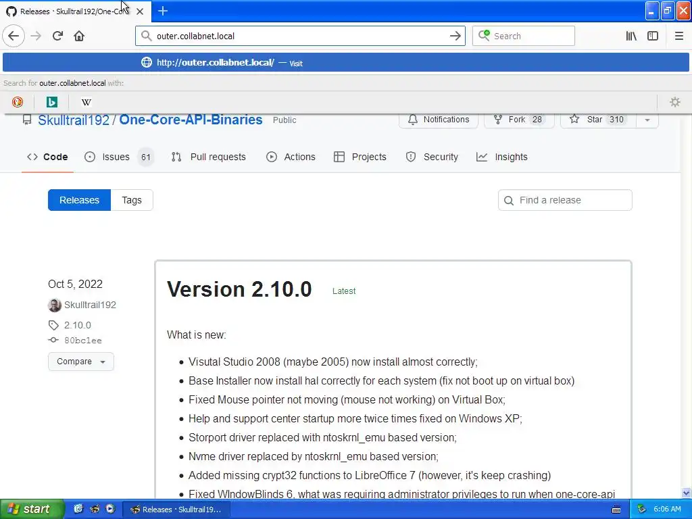This screenshot has width=692, height=519.
Task: Open search settings gear icon
Action: click(675, 102)
